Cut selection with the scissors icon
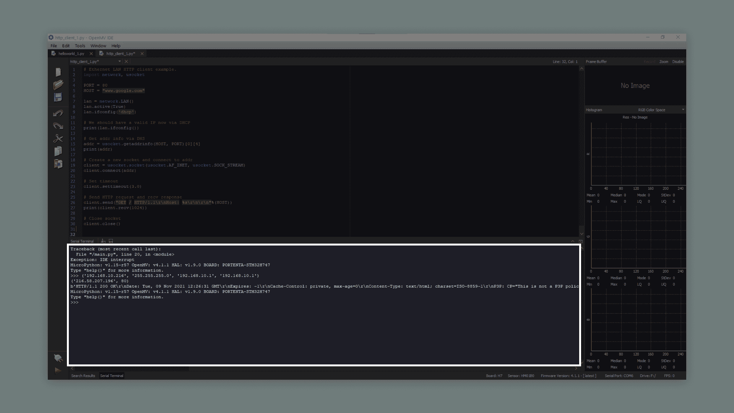This screenshot has width=734, height=413. click(x=58, y=138)
